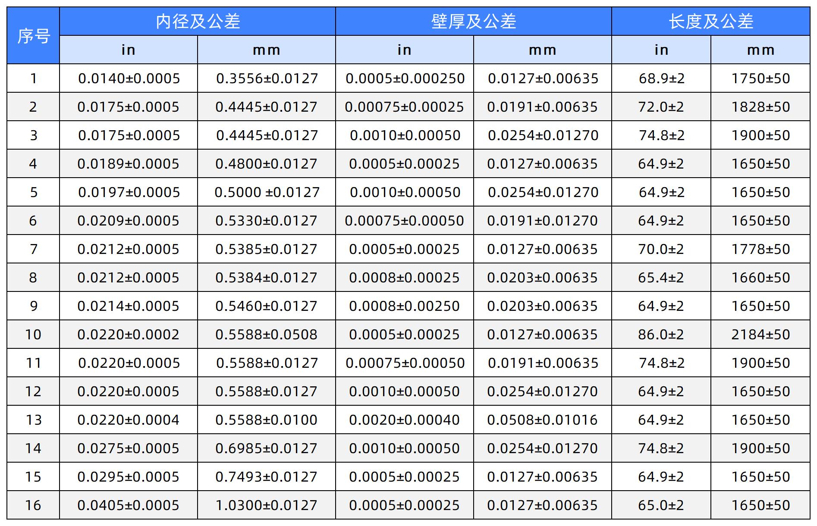Click cell 0.0209±0.0005
The image size is (817, 526).
pyautogui.click(x=129, y=220)
